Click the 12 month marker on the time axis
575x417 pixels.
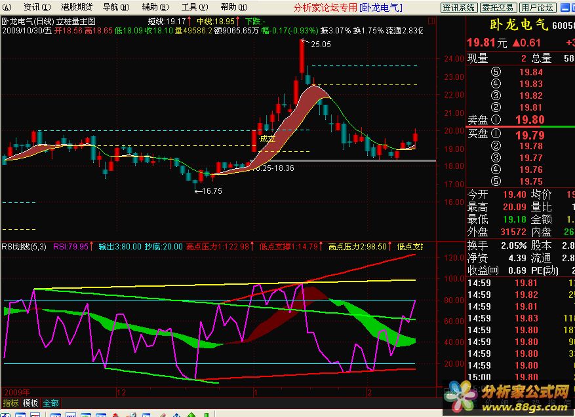[x=121, y=393]
